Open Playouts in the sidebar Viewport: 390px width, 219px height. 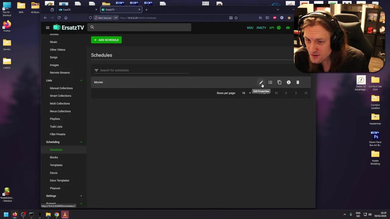[55, 188]
